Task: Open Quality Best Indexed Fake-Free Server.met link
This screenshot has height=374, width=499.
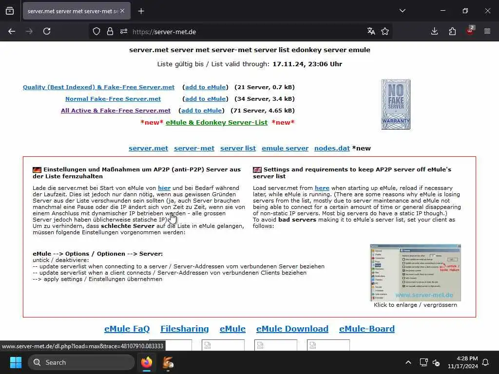Action: pyautogui.click(x=98, y=87)
